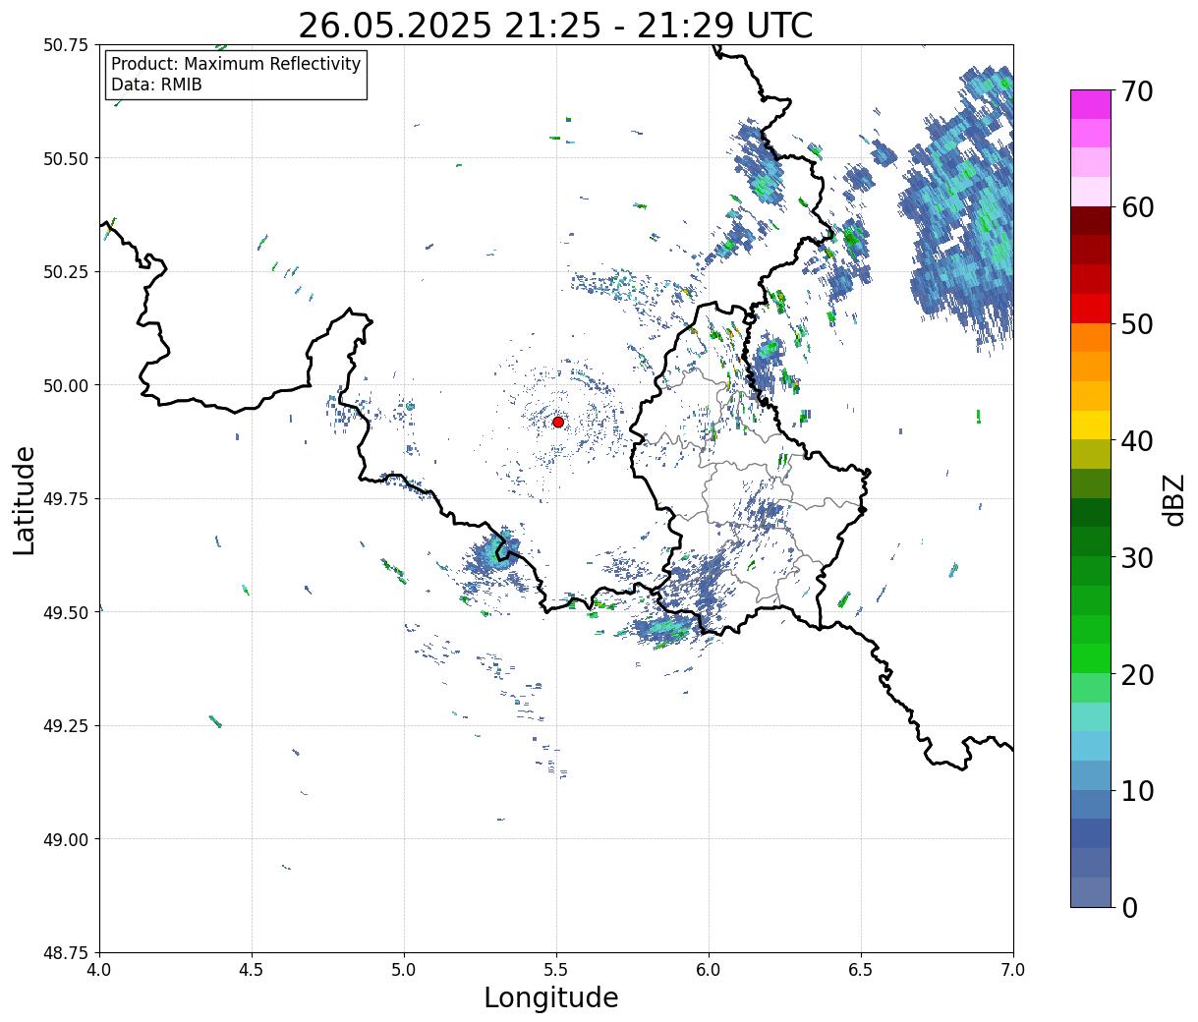
Task: Click the latitude tick label 49.50
Action: coord(66,612)
